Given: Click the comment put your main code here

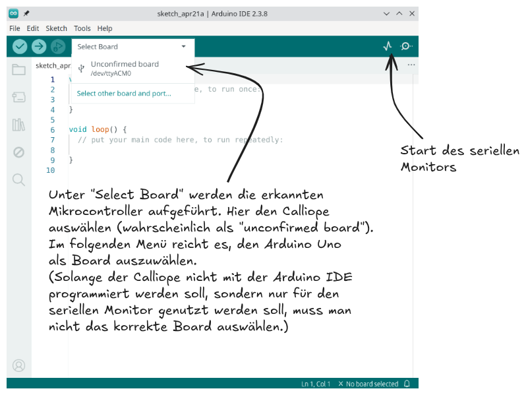Looking at the screenshot, I should [x=180, y=140].
